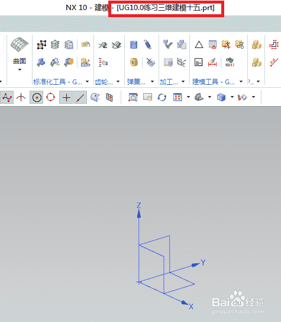Click the folder with circles icon

(x=240, y=44)
